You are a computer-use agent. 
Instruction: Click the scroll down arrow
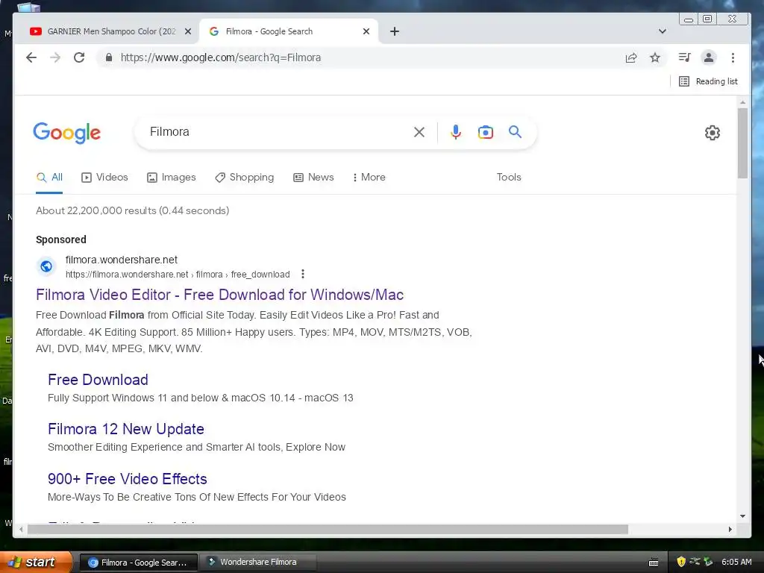(742, 516)
